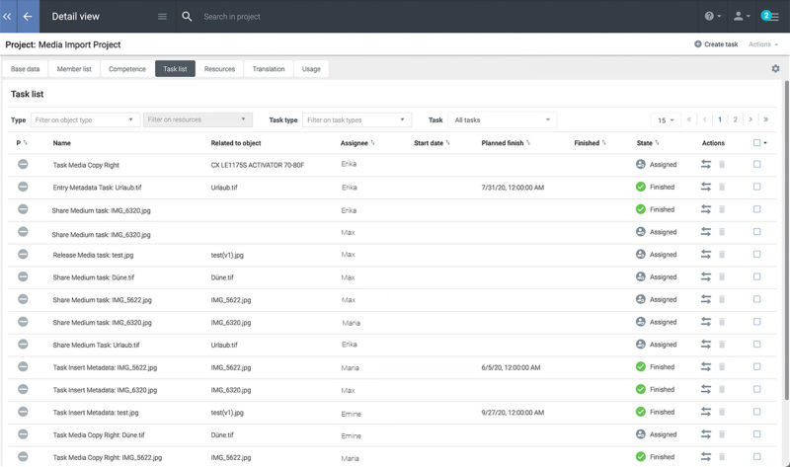
Task: Open the user account menu
Action: tap(742, 16)
